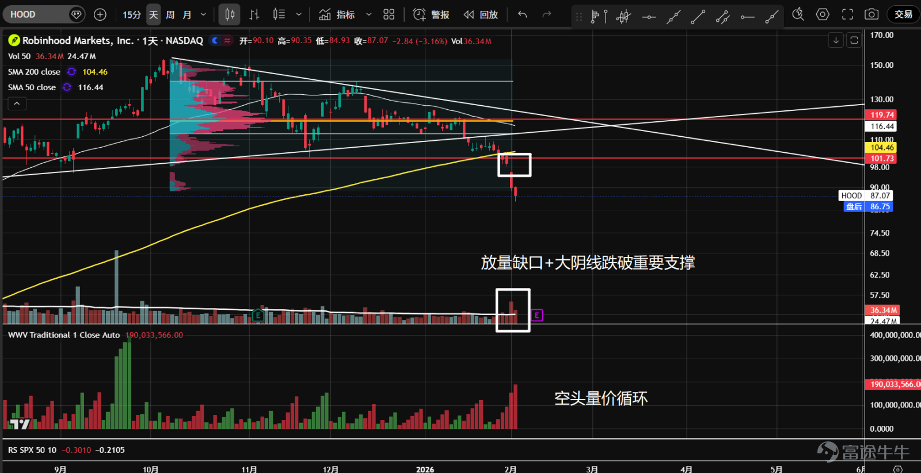Open the quick search lightning icon
921x473 pixels.
click(798, 14)
